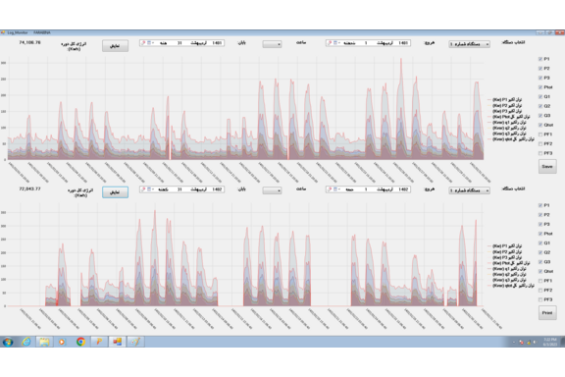Toggle P3 checkbox for the top chart

click(x=540, y=78)
